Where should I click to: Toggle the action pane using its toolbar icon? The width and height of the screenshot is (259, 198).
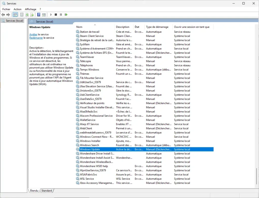tap(44, 14)
